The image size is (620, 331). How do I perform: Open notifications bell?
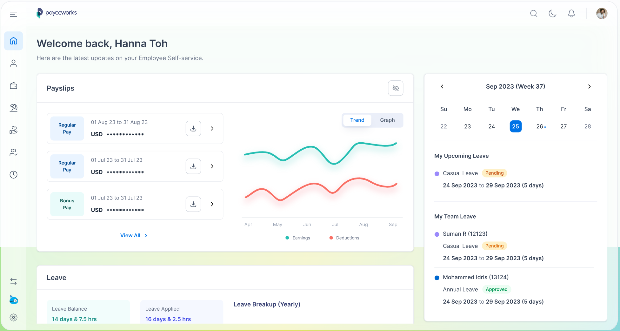(x=571, y=13)
